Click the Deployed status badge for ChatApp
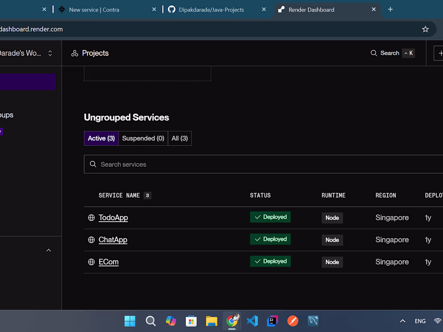 point(270,239)
